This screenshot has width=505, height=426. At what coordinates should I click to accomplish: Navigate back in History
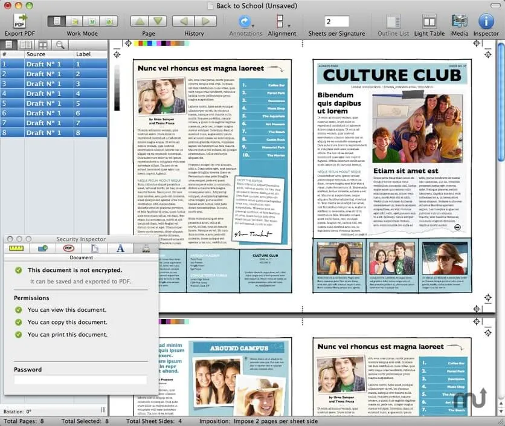coord(183,21)
